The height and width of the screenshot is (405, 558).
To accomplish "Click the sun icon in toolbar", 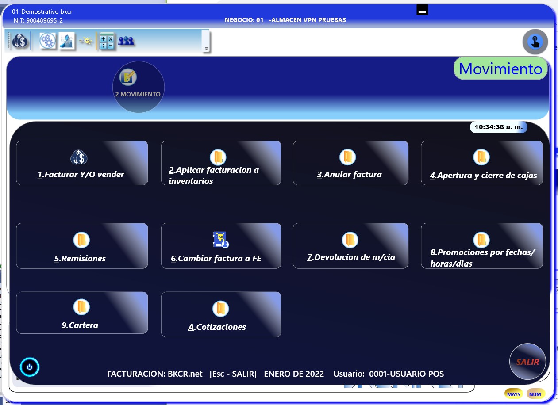I will (85, 41).
